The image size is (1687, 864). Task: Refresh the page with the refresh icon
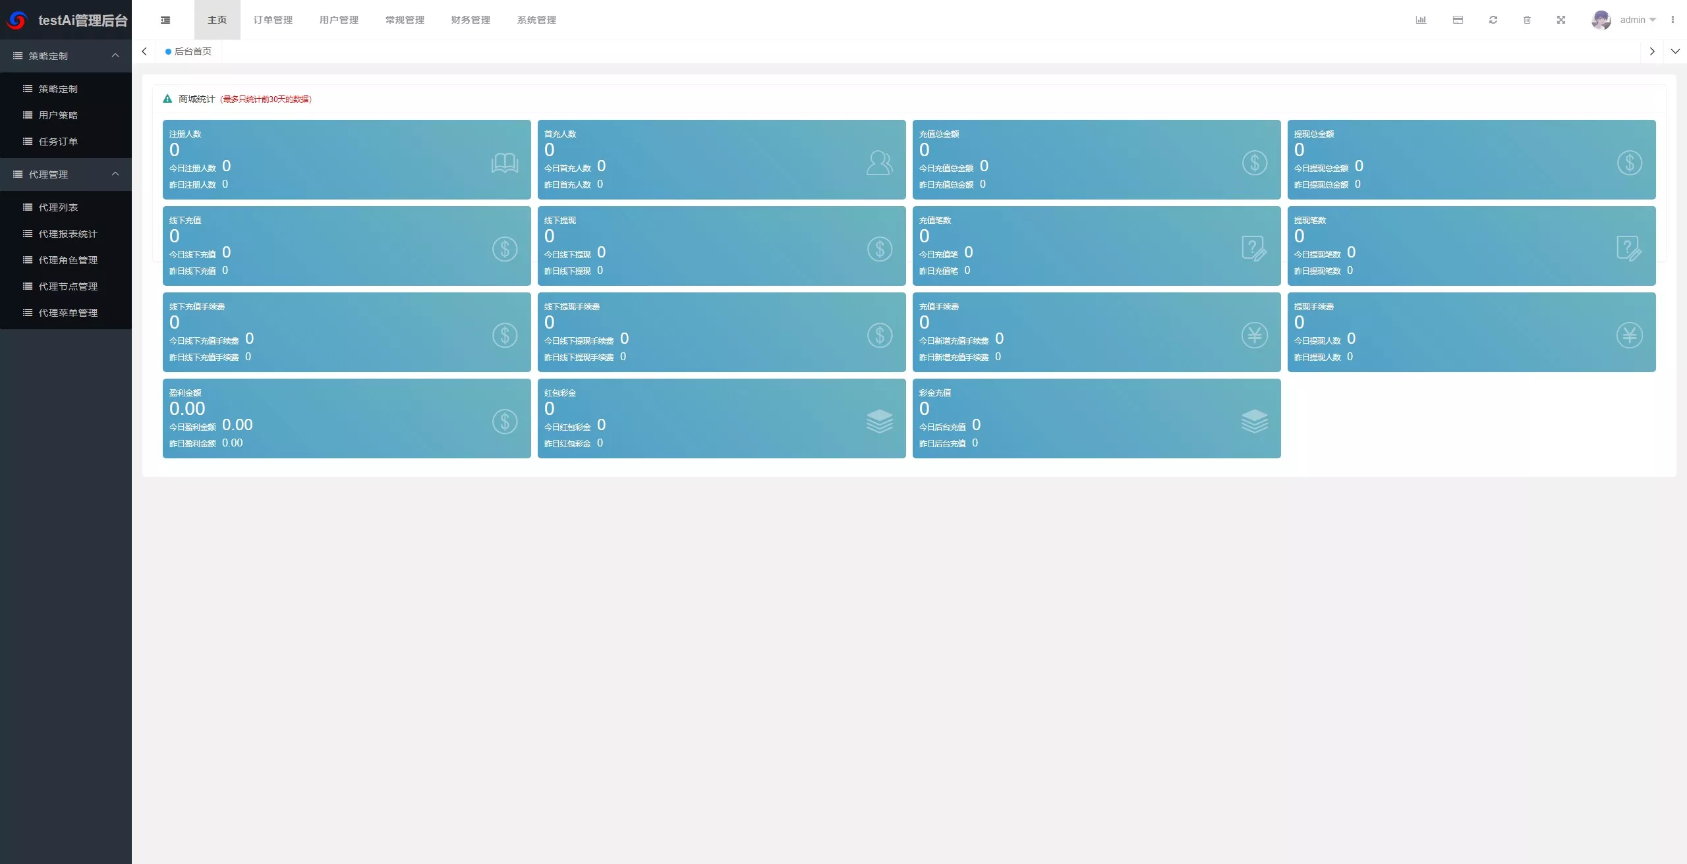point(1493,20)
